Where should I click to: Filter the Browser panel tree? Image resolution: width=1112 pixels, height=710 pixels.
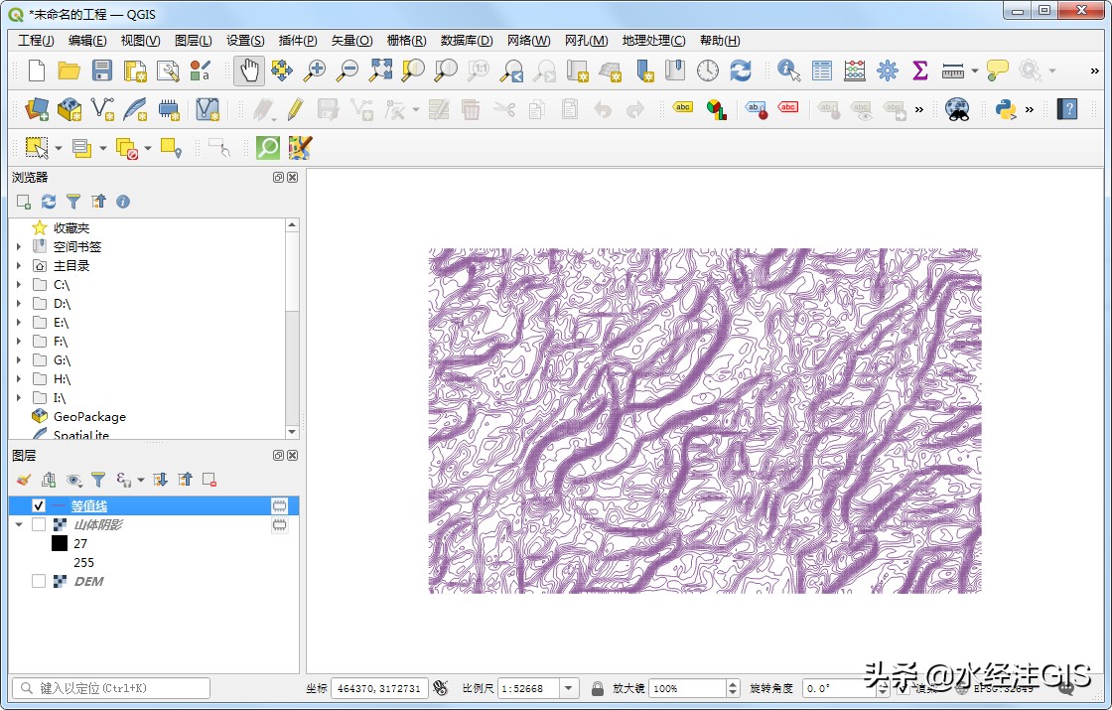point(73,202)
